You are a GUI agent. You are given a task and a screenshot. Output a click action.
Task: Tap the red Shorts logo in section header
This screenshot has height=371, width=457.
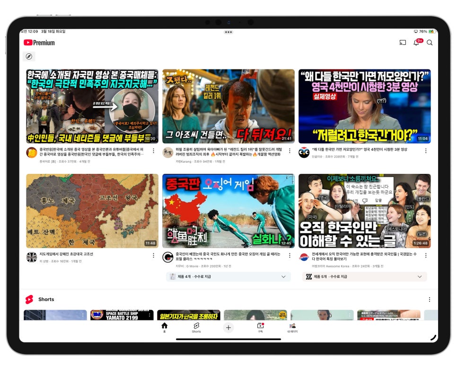29,299
